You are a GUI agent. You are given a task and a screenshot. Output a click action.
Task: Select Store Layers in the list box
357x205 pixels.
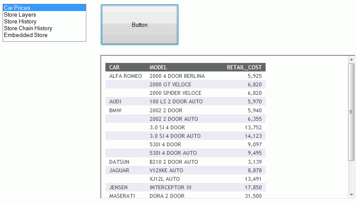44,14
